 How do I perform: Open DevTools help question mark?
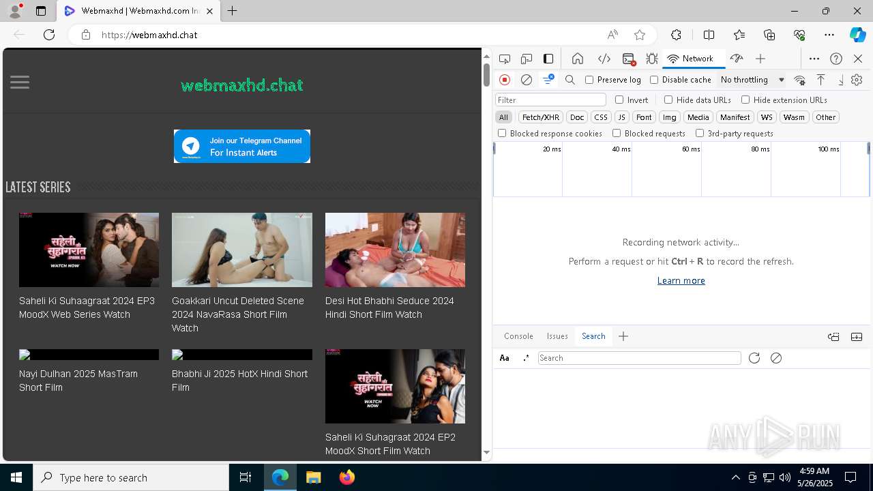(x=836, y=59)
